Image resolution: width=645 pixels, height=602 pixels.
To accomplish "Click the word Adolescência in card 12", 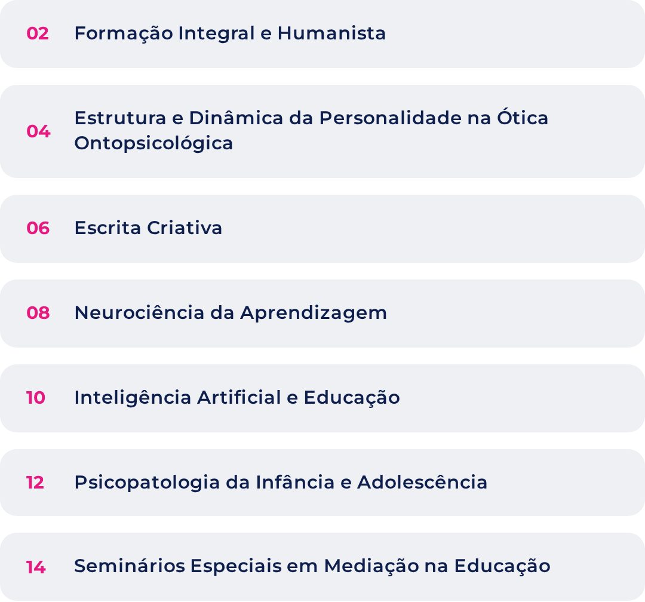I will coord(422,482).
